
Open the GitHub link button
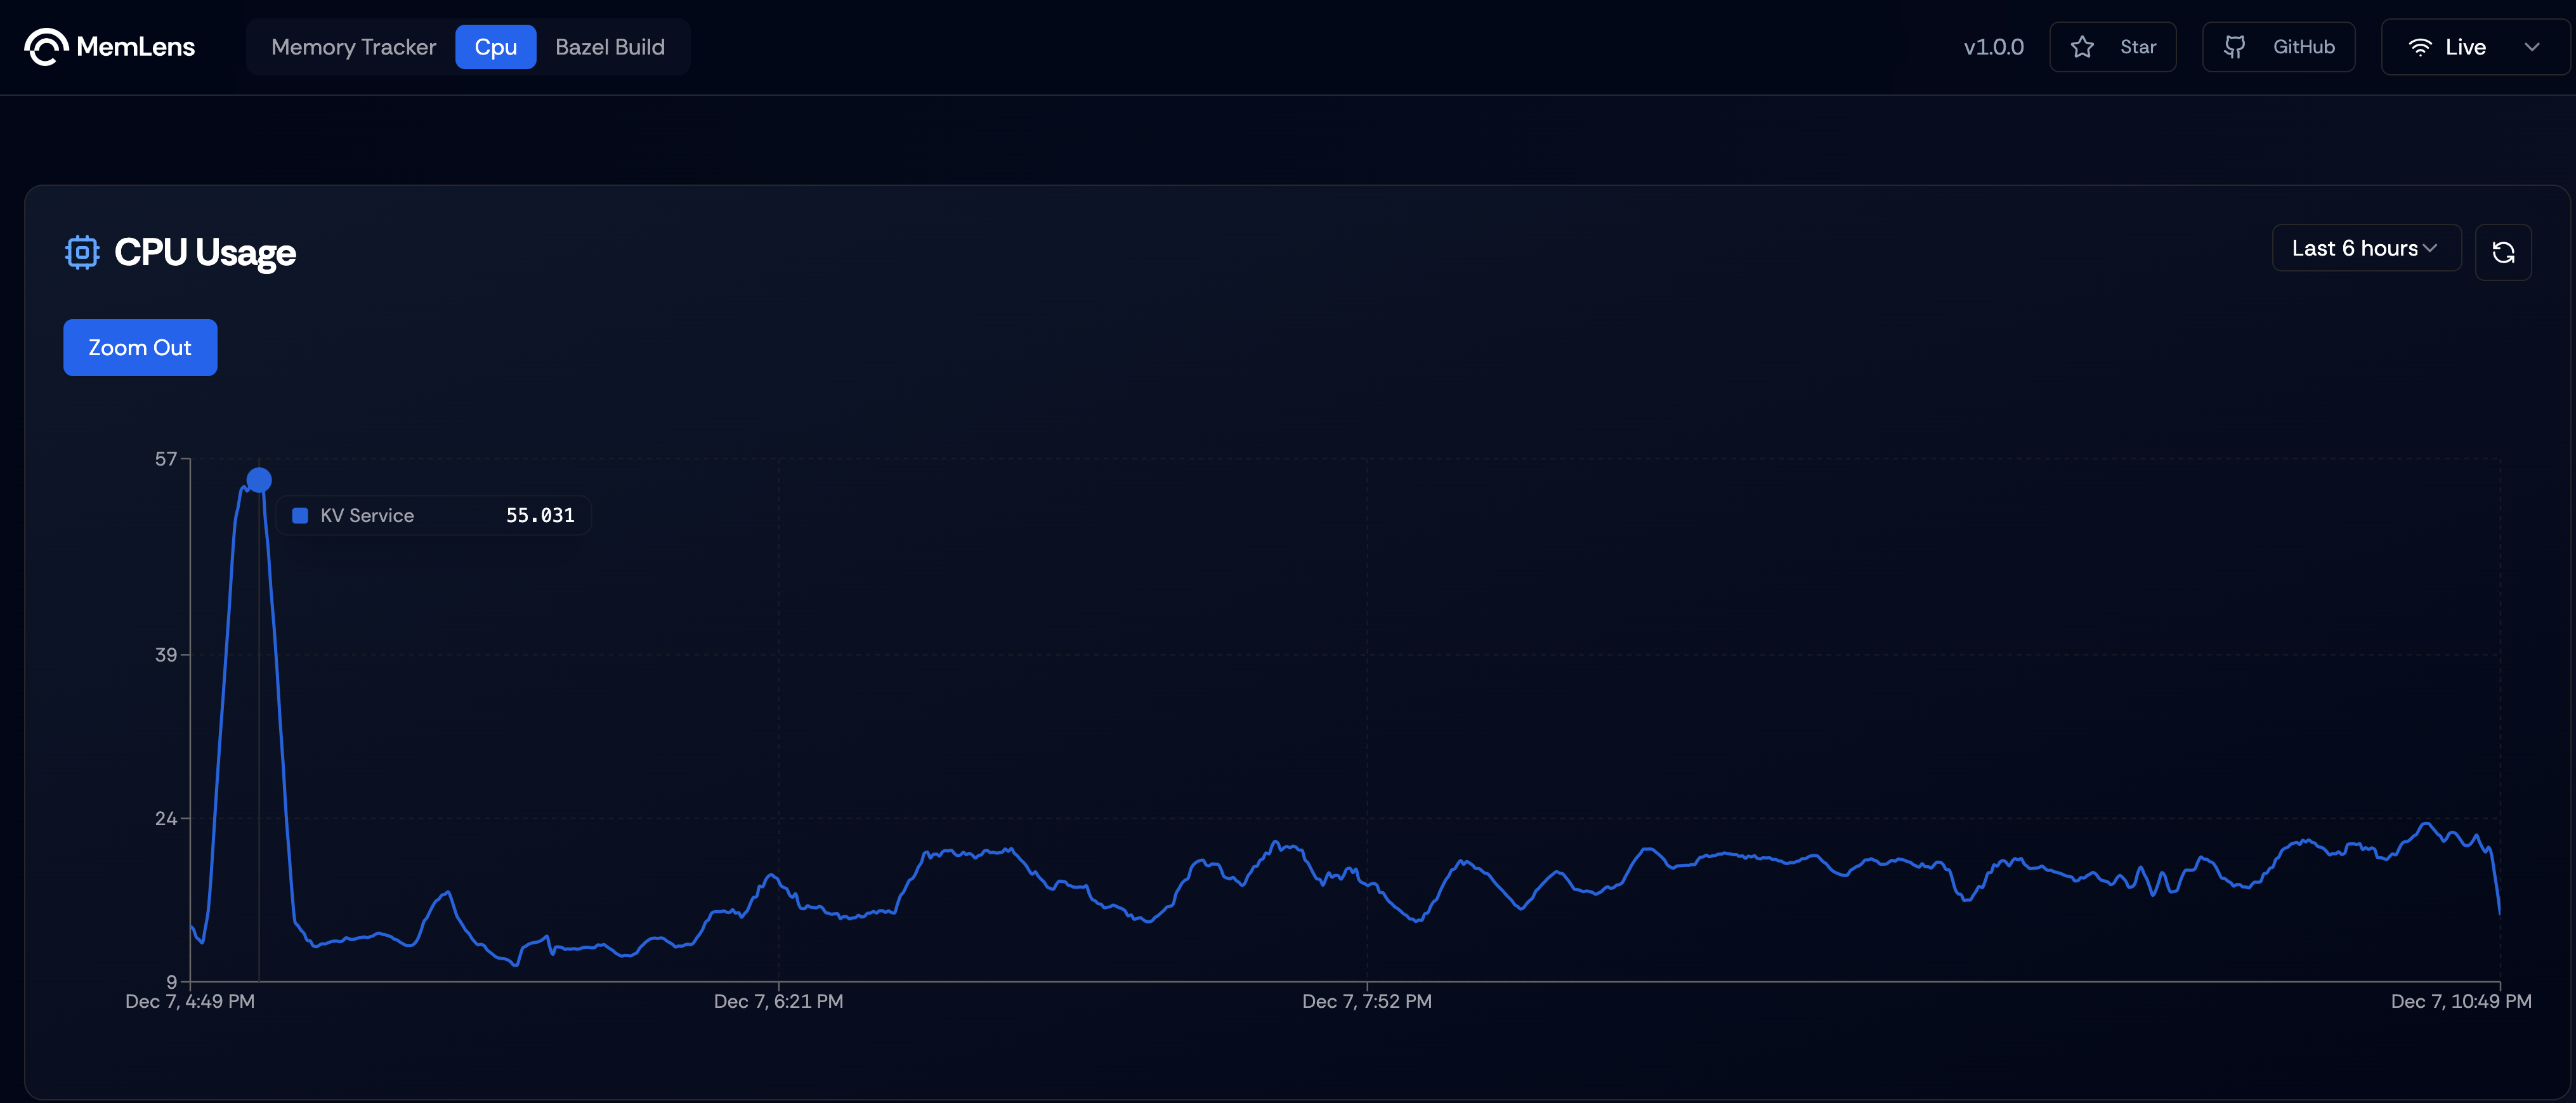coord(2278,47)
